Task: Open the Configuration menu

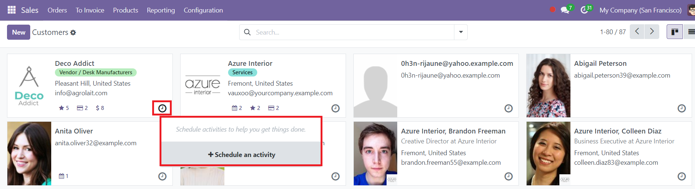Action: (x=203, y=10)
